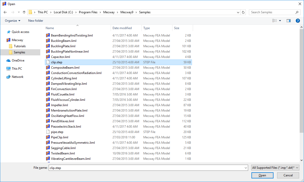The height and width of the screenshot is (182, 304).
Task: Click the OneDrive cloud icon
Action: [8, 60]
